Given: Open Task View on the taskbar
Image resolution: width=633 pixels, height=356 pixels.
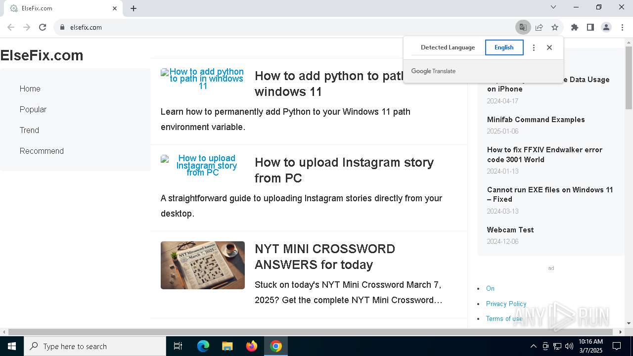Looking at the screenshot, I should tap(178, 346).
